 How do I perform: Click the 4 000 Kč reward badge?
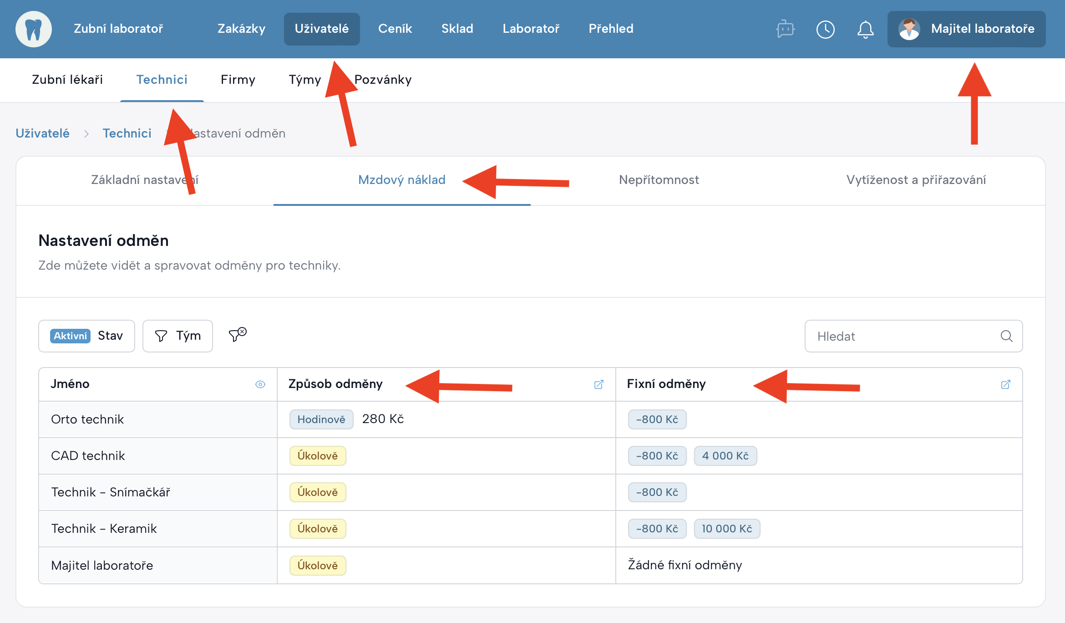(725, 456)
